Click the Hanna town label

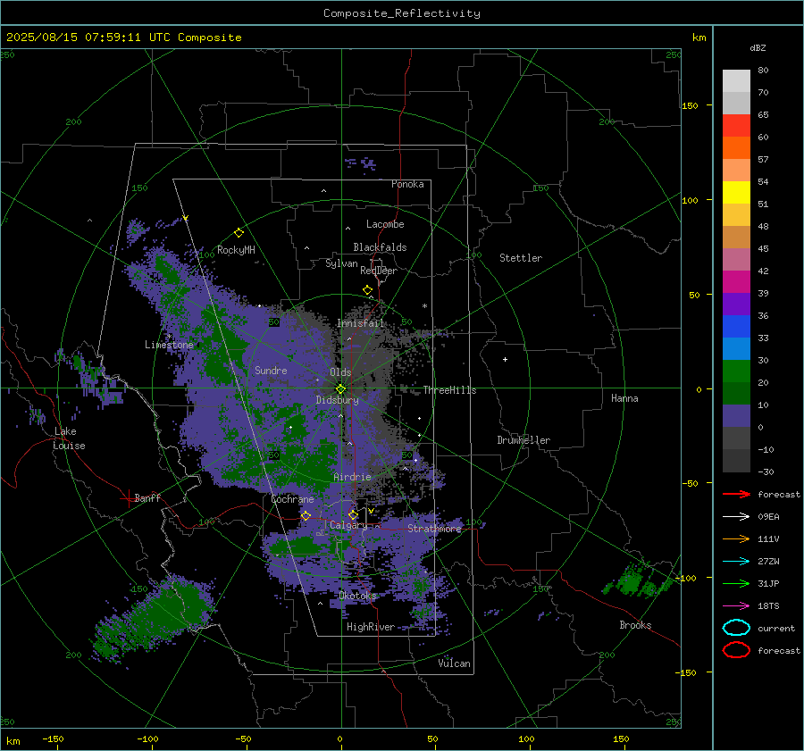coord(624,398)
